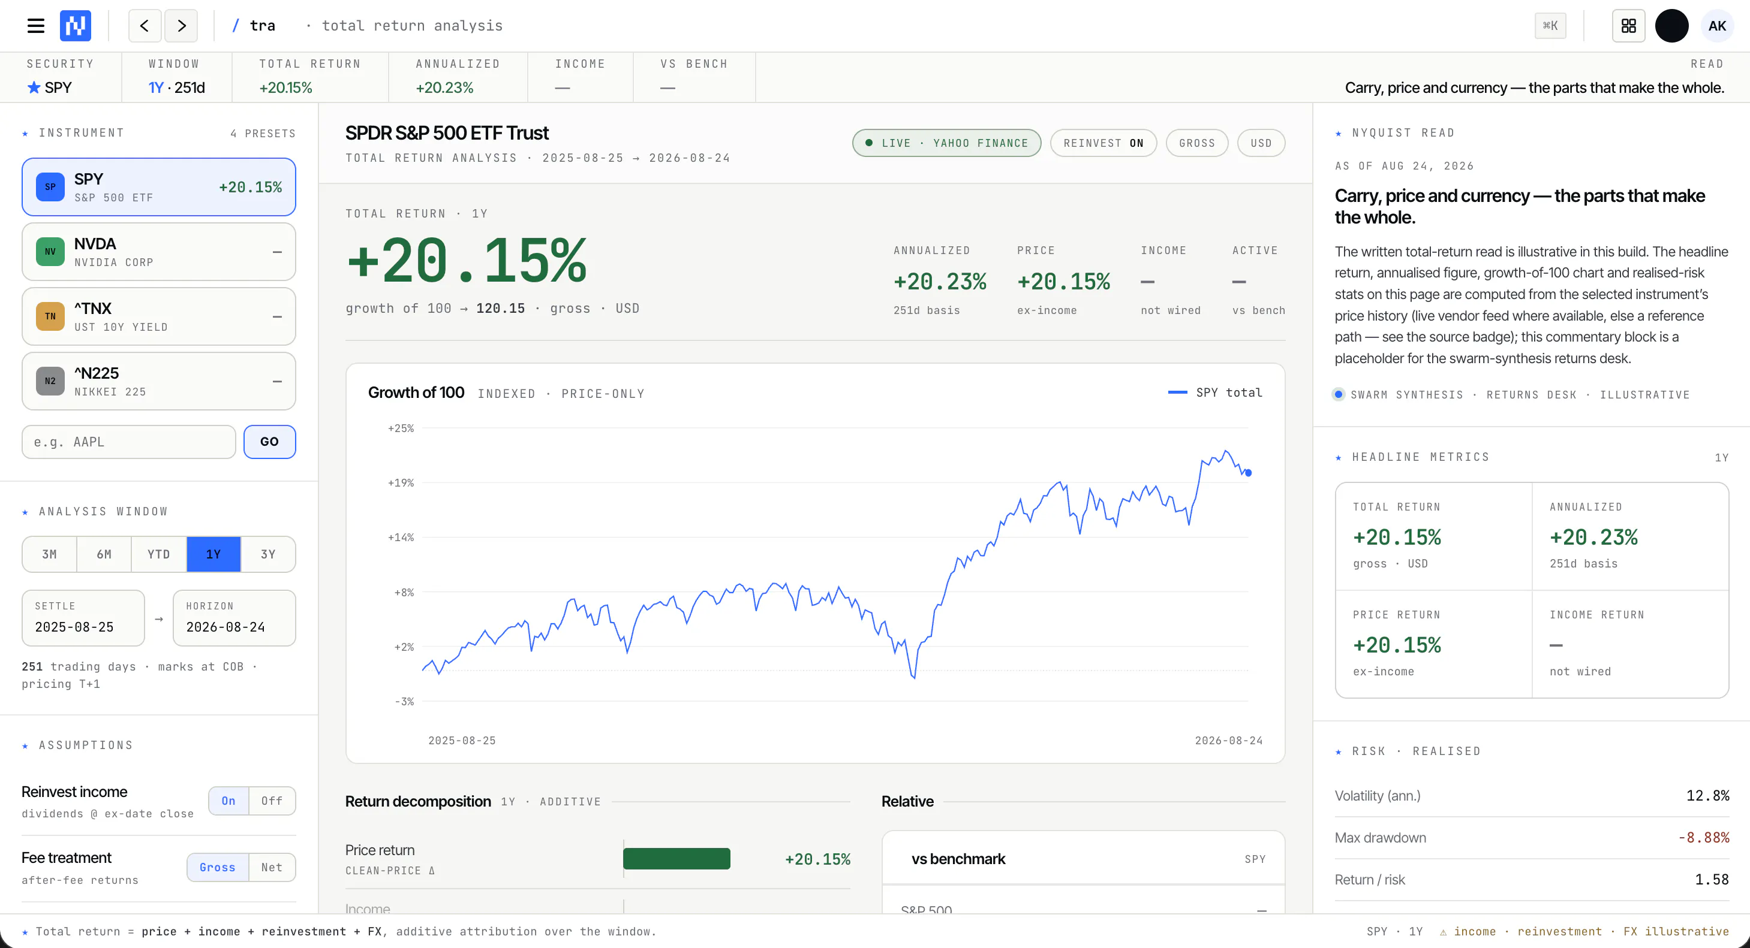Click the Return / risk row
1750x948 pixels.
(x=1532, y=880)
